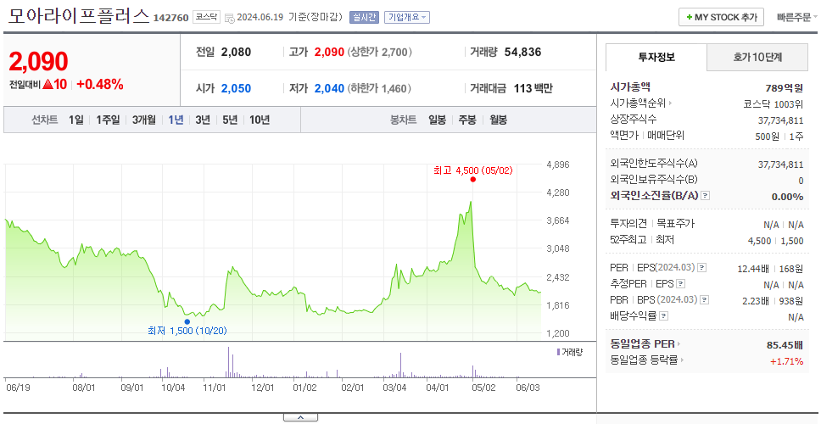Open help icon next to PBR BPS(2024.03)
This screenshot has width=821, height=424.
[705, 300]
